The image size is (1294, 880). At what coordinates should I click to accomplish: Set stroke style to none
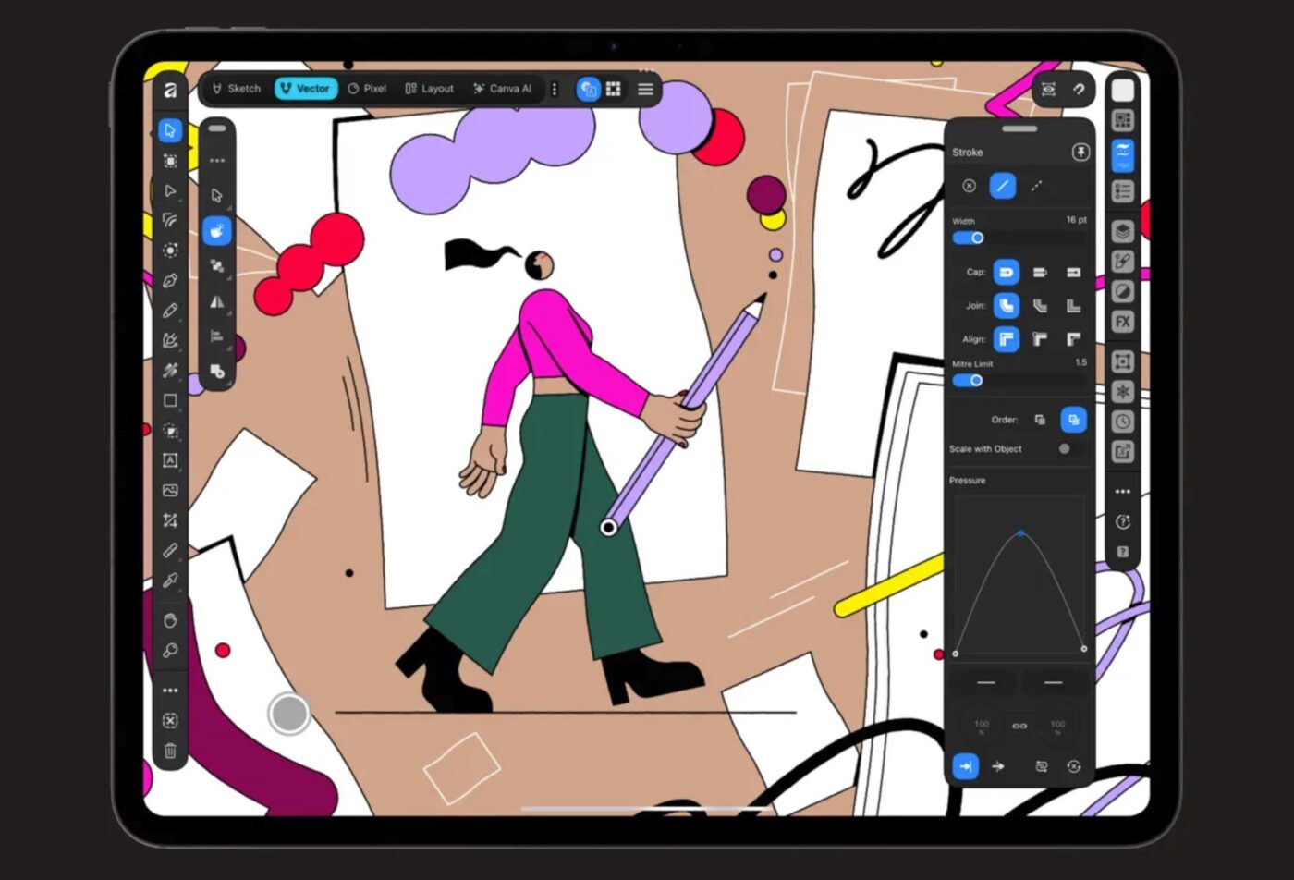coord(969,186)
